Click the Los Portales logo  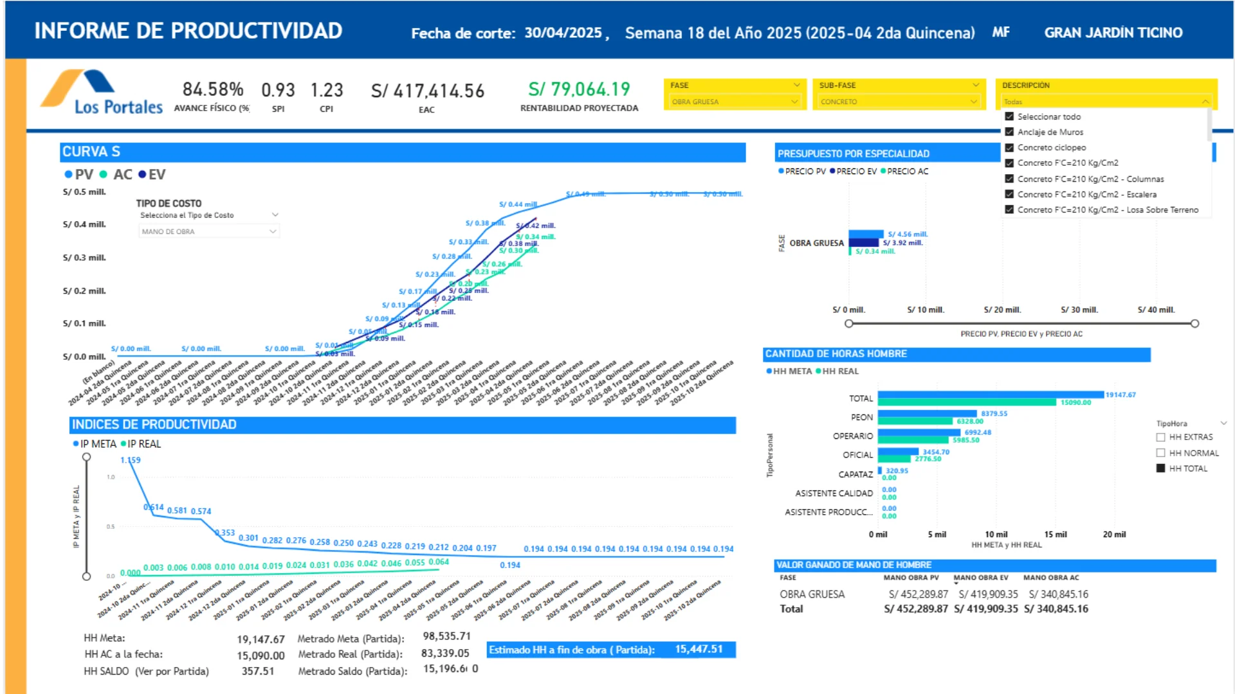tap(102, 93)
